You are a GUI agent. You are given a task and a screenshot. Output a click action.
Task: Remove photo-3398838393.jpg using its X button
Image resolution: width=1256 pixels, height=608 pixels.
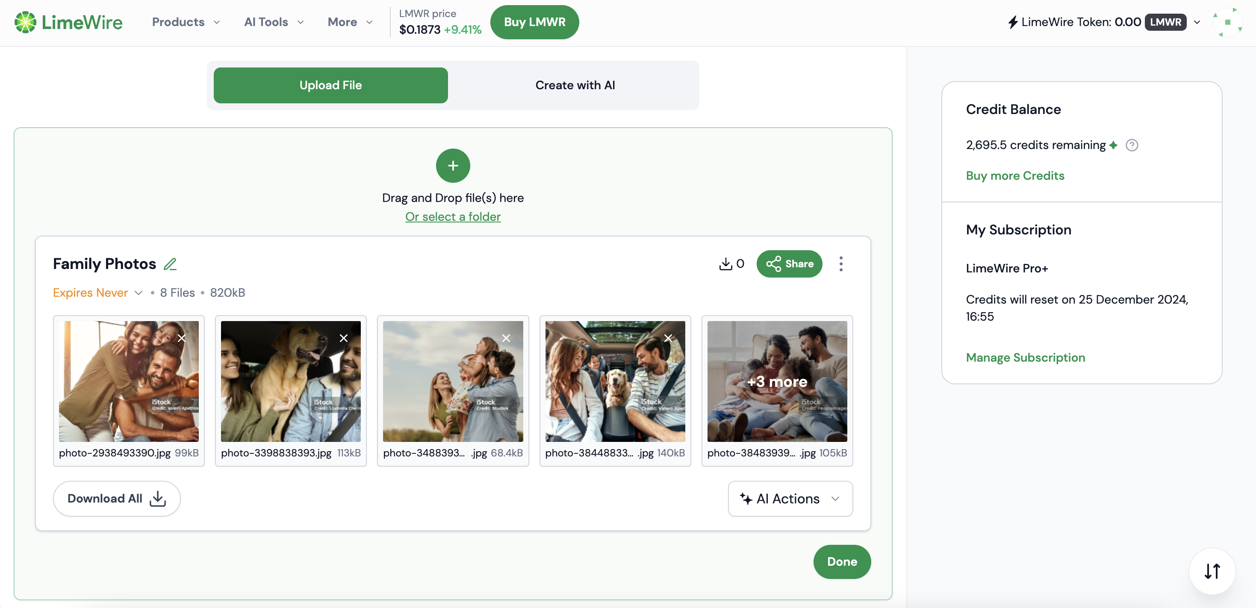[x=344, y=338]
